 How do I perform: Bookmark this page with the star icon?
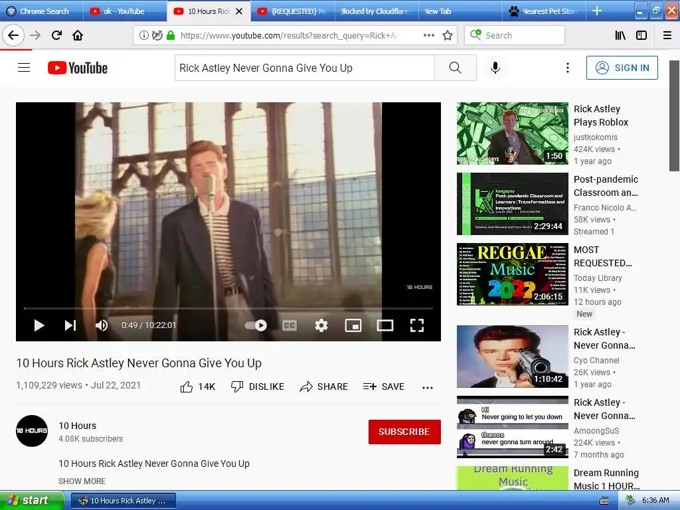click(x=448, y=36)
